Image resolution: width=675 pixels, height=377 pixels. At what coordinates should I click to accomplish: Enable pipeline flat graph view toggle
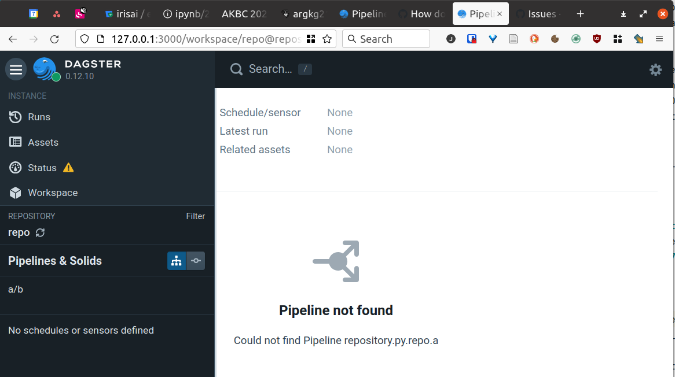tap(177, 261)
